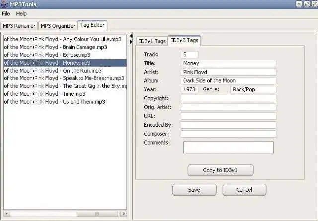Image resolution: width=318 pixels, height=221 pixels.
Task: Click the empty Copyright field
Action: point(229,98)
